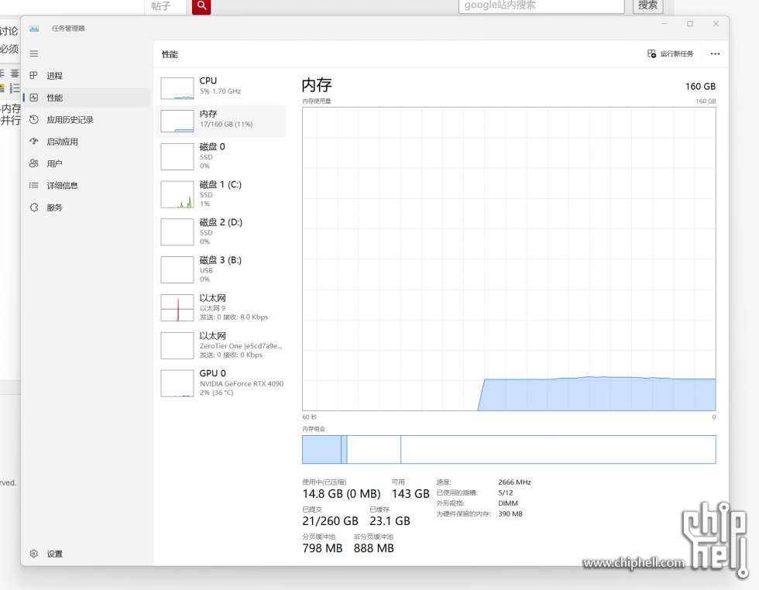The width and height of the screenshot is (759, 590).
Task: Click the 'NVIDIA GeForce RTX 4090' text
Action: [242, 384]
